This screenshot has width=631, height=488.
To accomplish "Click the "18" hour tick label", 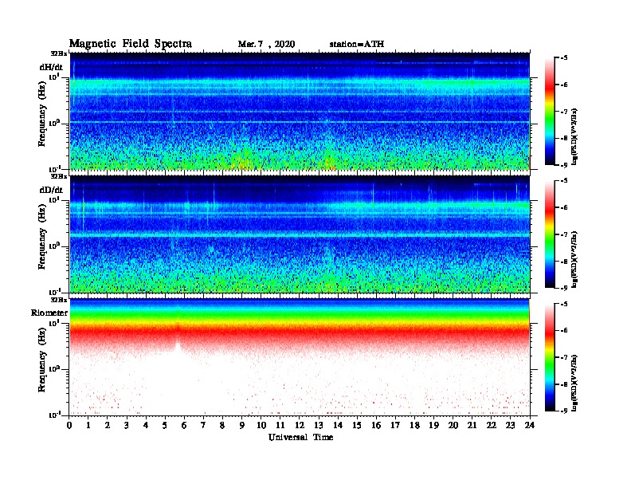I will (414, 426).
